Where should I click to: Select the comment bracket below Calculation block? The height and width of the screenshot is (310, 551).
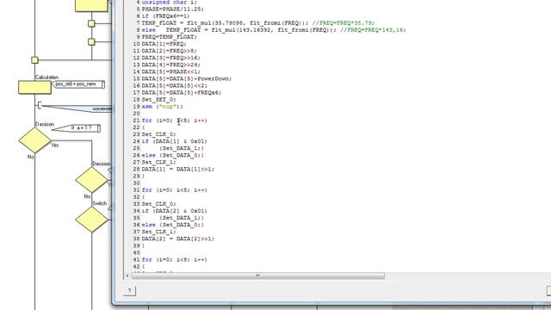(x=39, y=105)
